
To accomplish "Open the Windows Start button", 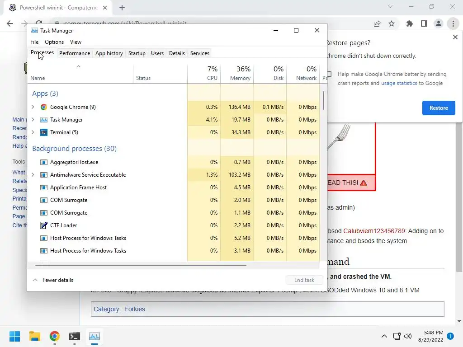I will 14,336.
